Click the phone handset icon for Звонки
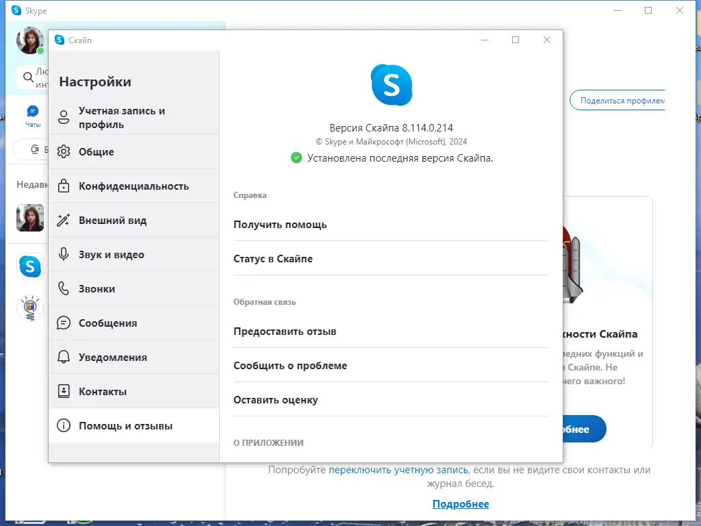Image resolution: width=701 pixels, height=526 pixels. pos(64,288)
